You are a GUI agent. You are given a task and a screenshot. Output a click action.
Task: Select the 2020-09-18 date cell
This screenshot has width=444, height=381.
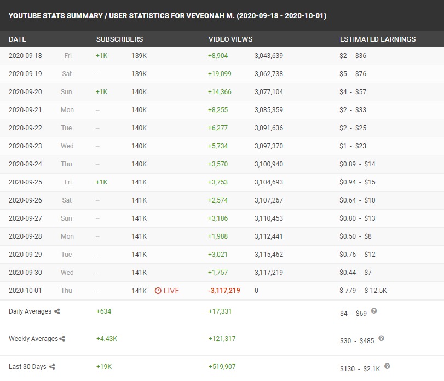tap(25, 56)
